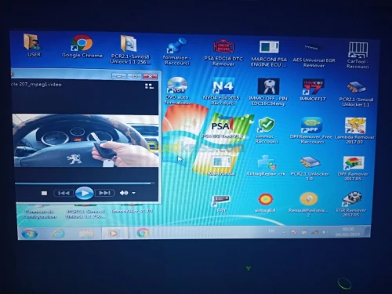Screen dimensions: 392x294
Task: Open taskbar clock and date
Action: click(348, 231)
